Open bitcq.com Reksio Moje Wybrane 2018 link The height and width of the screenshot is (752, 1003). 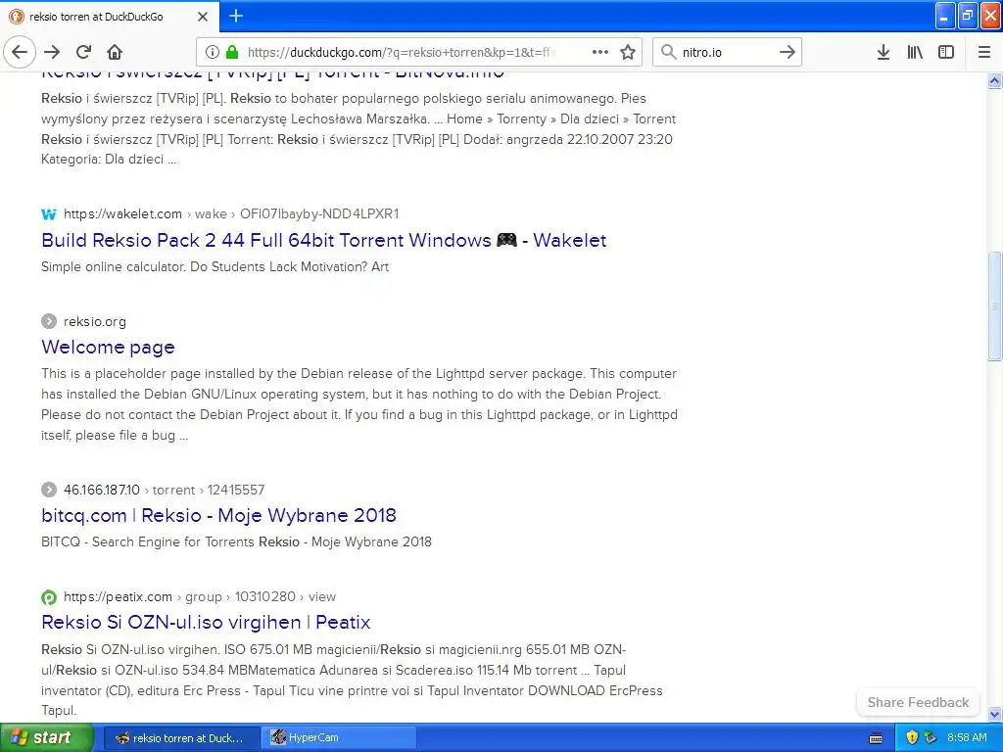point(218,515)
